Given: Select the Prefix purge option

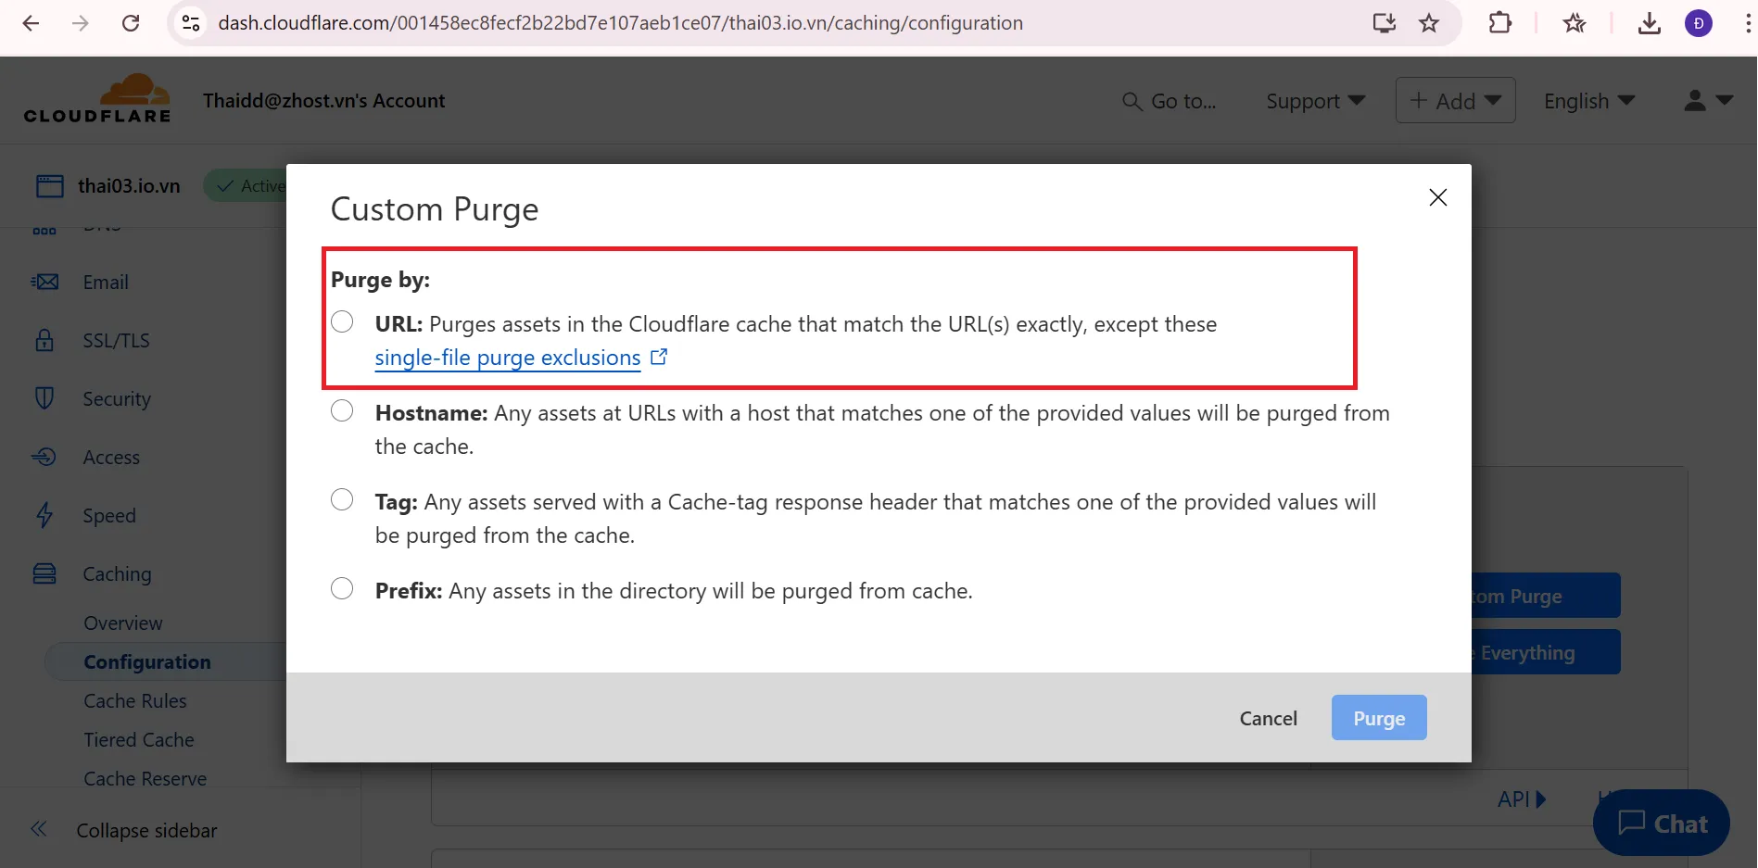Looking at the screenshot, I should tap(342, 588).
